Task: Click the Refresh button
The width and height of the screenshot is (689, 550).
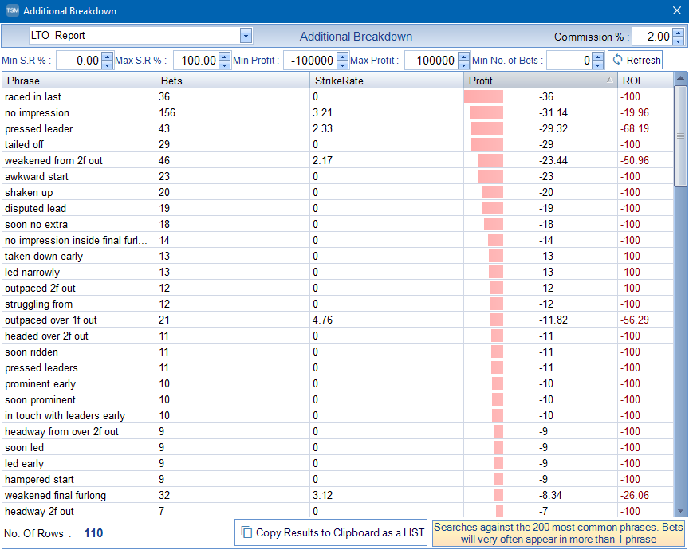Action: (636, 61)
